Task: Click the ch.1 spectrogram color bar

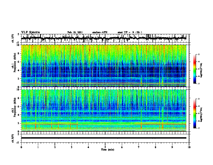Action: 194,69
